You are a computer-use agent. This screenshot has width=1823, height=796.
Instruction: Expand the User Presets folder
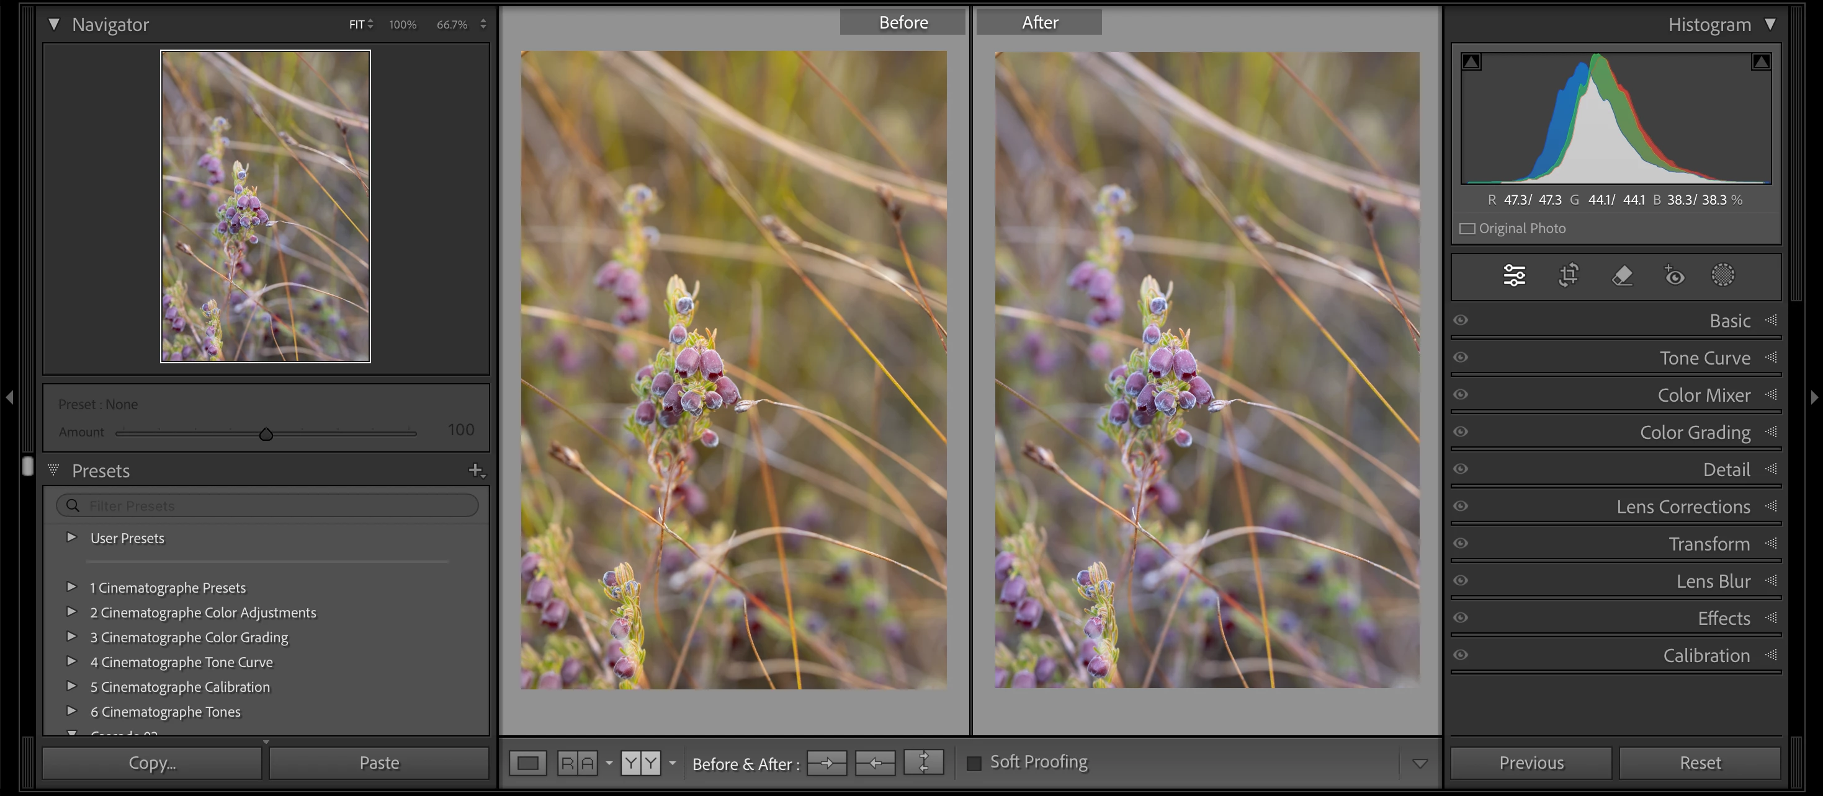(71, 537)
